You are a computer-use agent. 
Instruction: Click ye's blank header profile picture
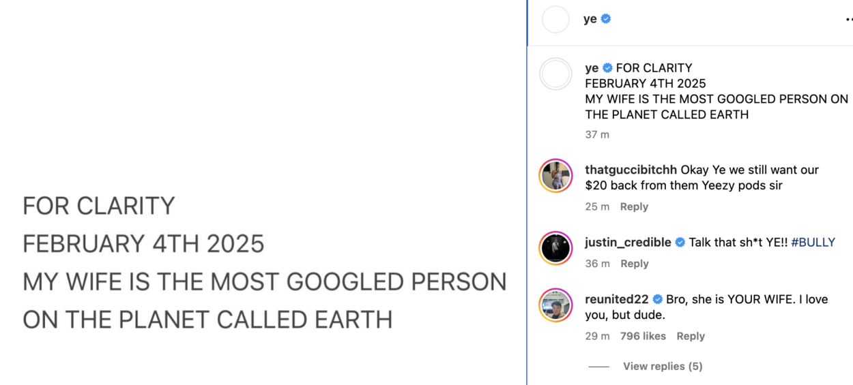click(555, 19)
